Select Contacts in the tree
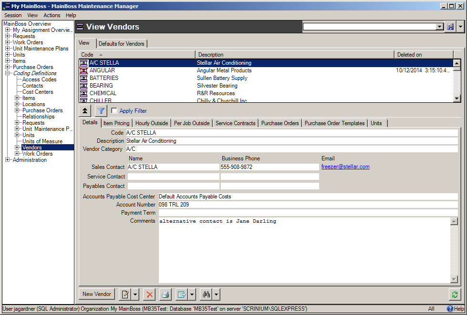The width and height of the screenshot is (467, 315). tap(33, 86)
